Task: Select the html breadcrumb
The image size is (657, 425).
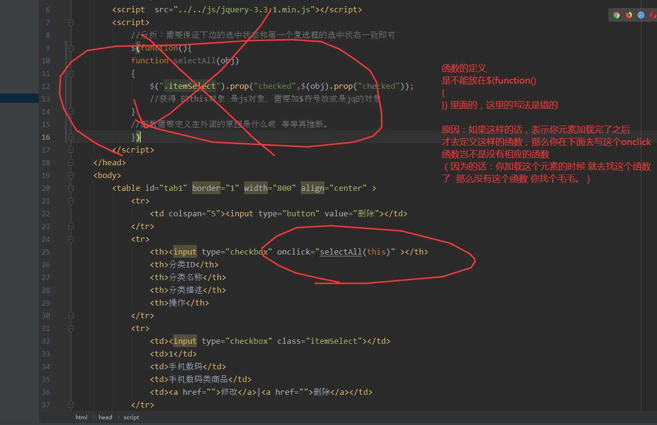Action: point(81,417)
